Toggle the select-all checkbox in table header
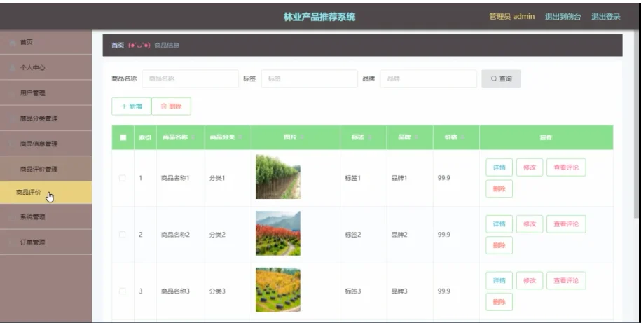Image resolution: width=641 pixels, height=323 pixels. click(123, 137)
